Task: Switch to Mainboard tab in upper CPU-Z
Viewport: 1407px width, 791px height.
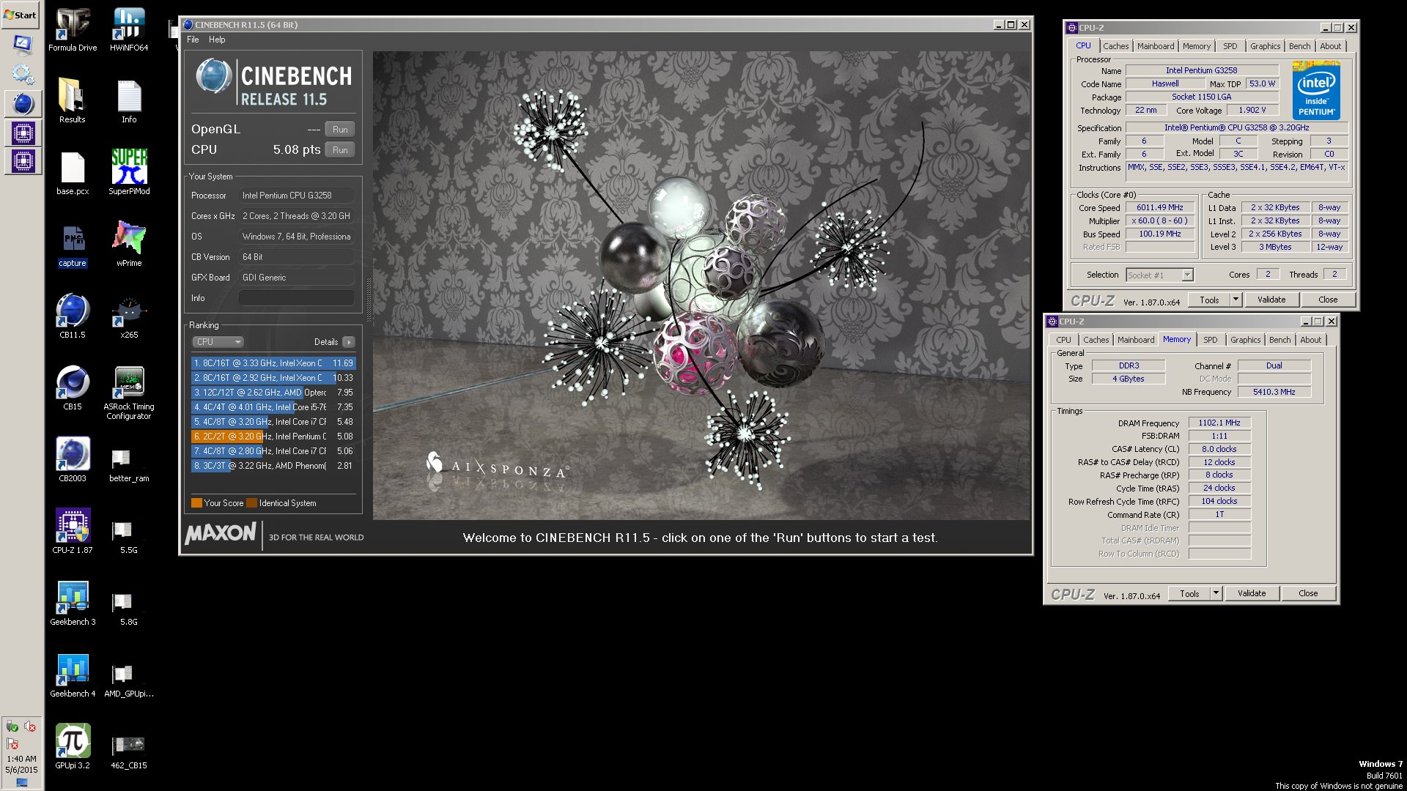Action: (1156, 46)
